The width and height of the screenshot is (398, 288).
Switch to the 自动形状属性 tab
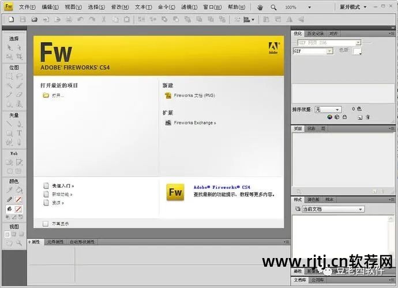point(82,242)
